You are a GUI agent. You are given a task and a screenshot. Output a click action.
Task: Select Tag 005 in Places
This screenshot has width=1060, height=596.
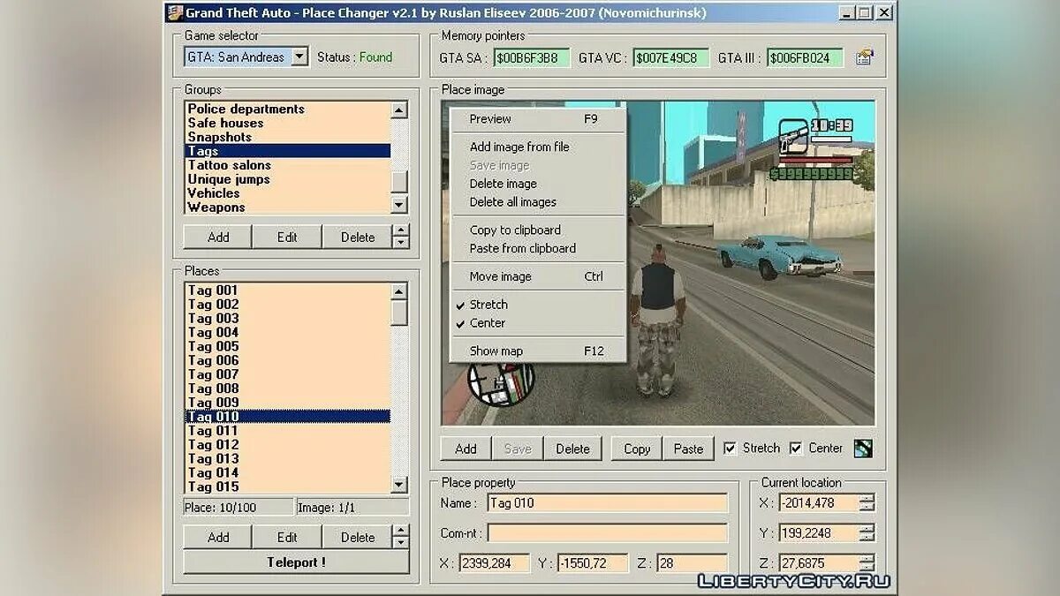[x=288, y=347]
